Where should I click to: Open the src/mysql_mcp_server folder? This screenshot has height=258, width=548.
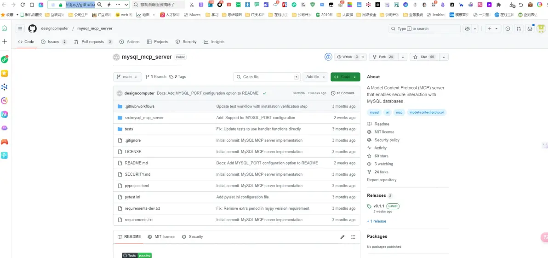point(144,118)
